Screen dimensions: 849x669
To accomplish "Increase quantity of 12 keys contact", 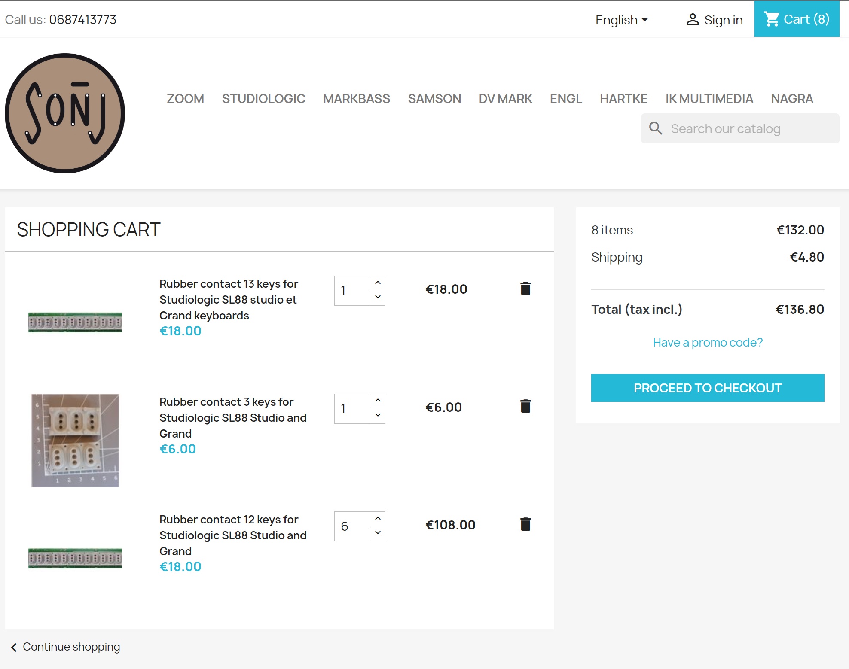I will point(378,519).
